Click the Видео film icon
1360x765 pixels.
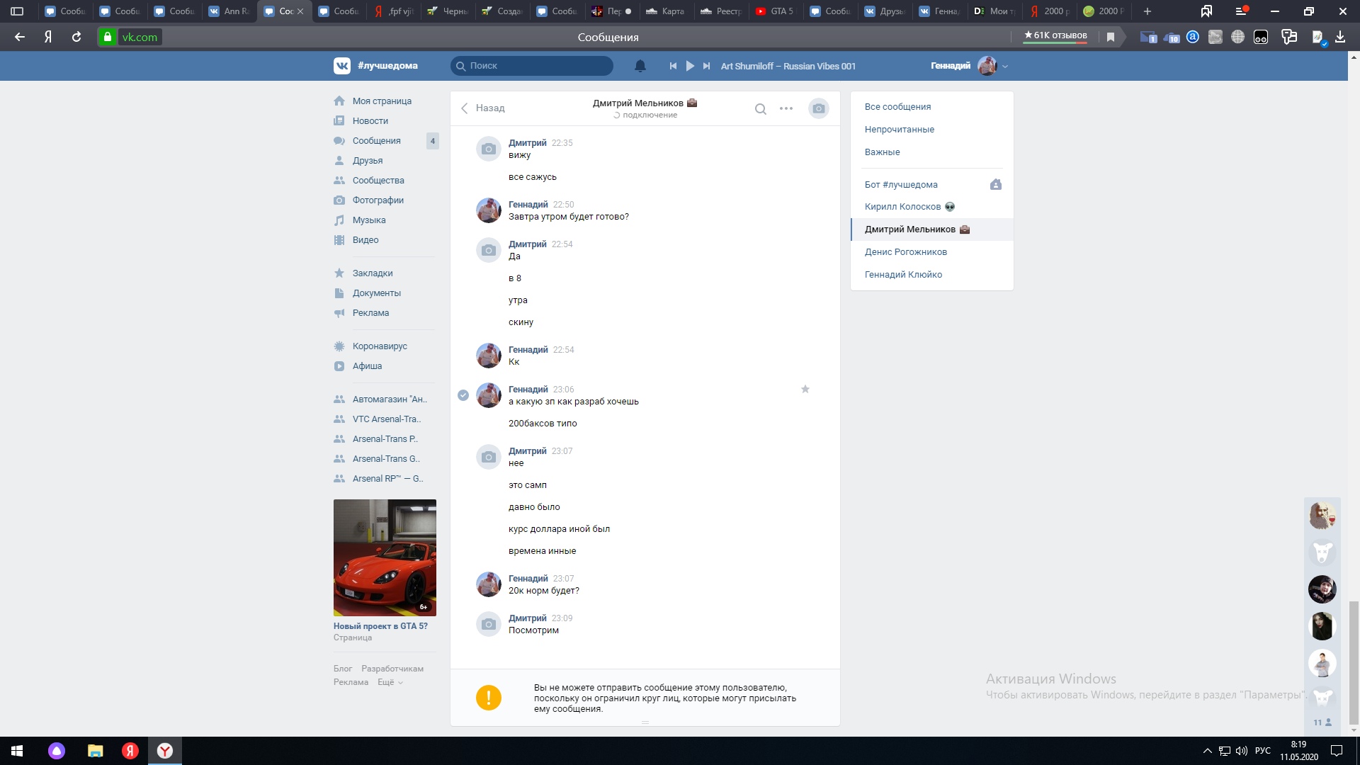tap(339, 240)
